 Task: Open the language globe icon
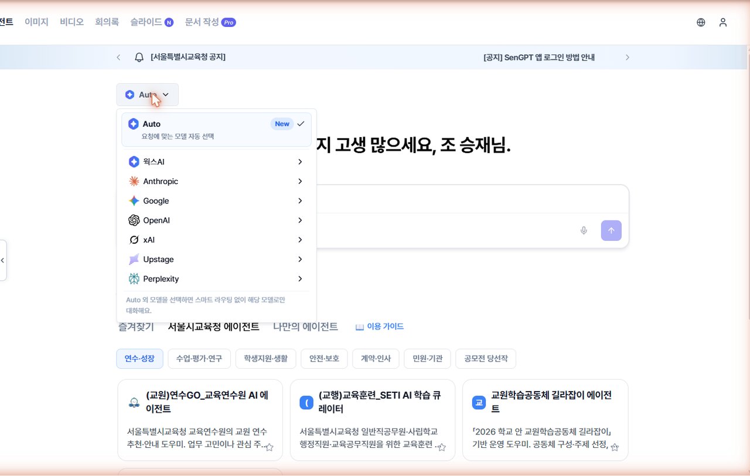pos(701,22)
